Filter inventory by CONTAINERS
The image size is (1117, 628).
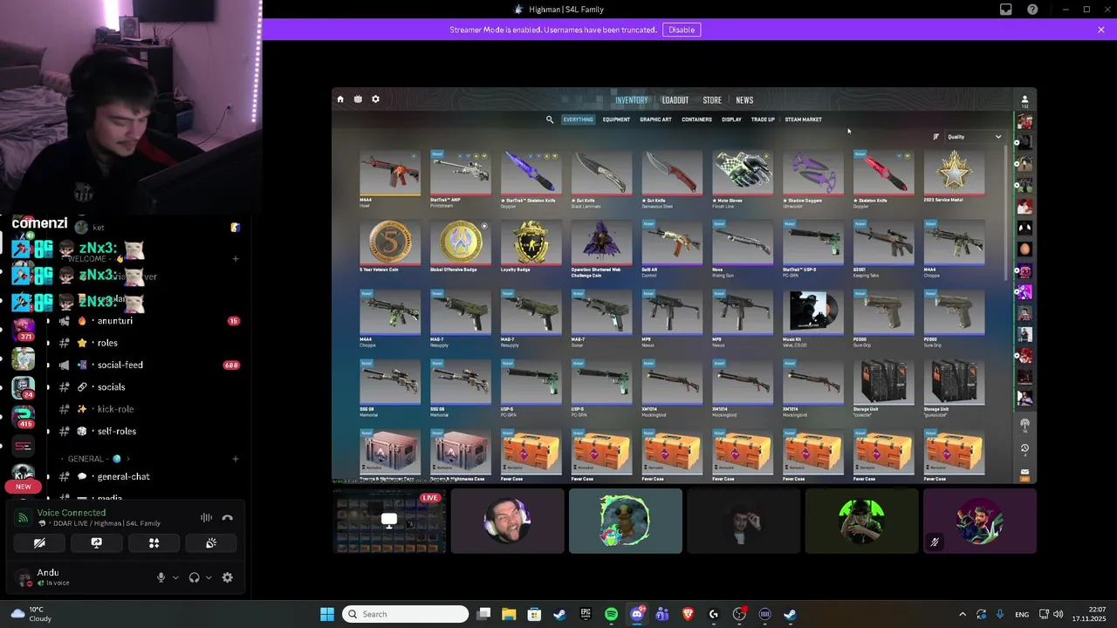696,119
